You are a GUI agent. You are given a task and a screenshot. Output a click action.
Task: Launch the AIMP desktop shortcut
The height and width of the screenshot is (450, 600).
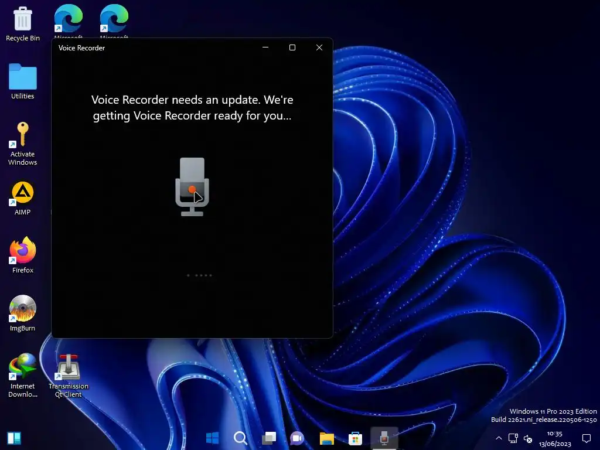click(x=23, y=198)
